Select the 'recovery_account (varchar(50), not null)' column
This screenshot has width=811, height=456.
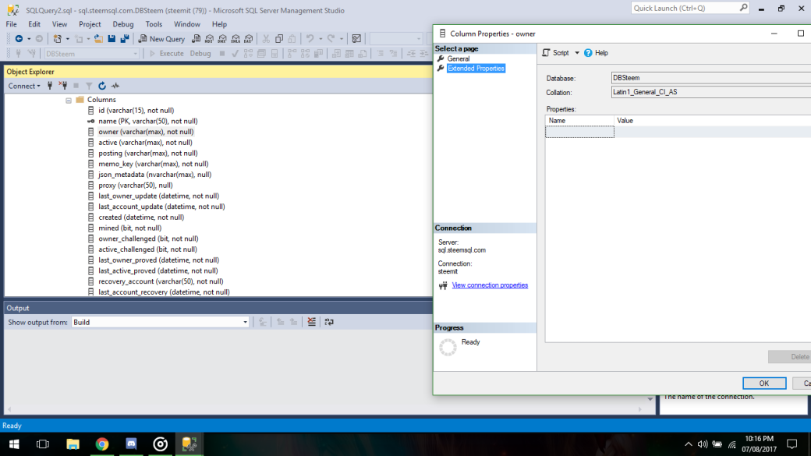161,281
